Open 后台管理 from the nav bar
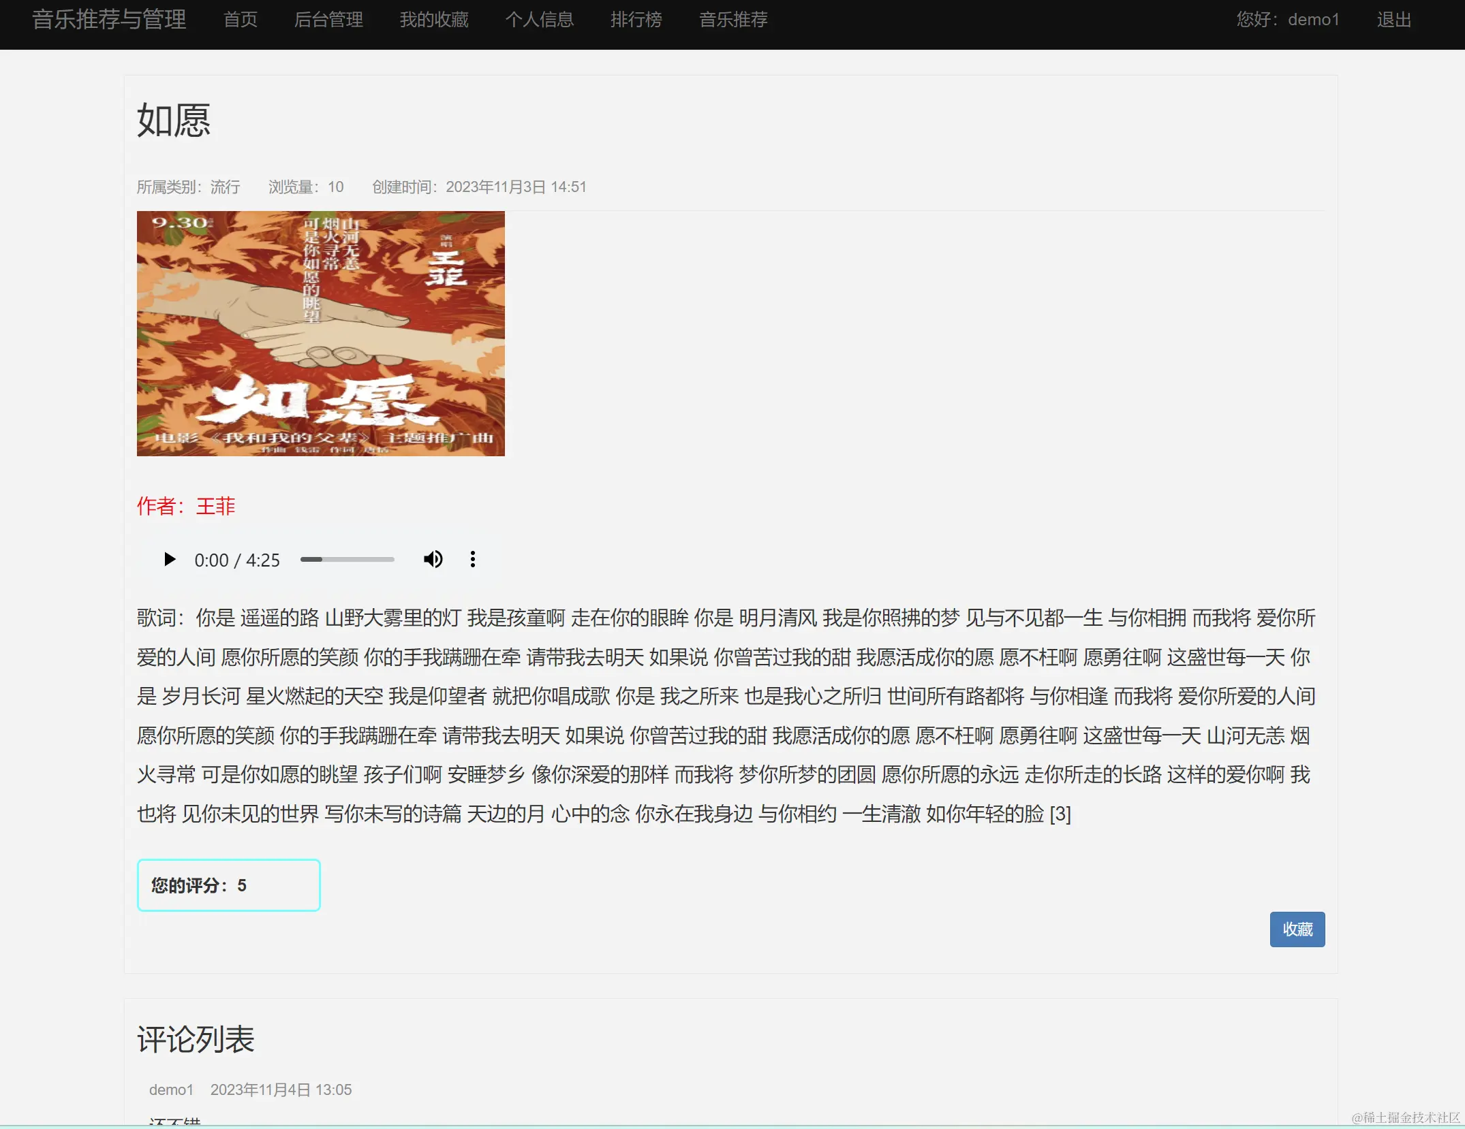The width and height of the screenshot is (1465, 1129). point(328,20)
